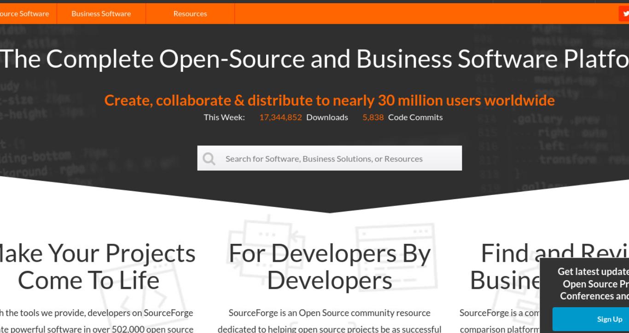The height and width of the screenshot is (333, 629).
Task: Click 'SourceForge is an Open Source community resource' text
Action: pos(330,313)
